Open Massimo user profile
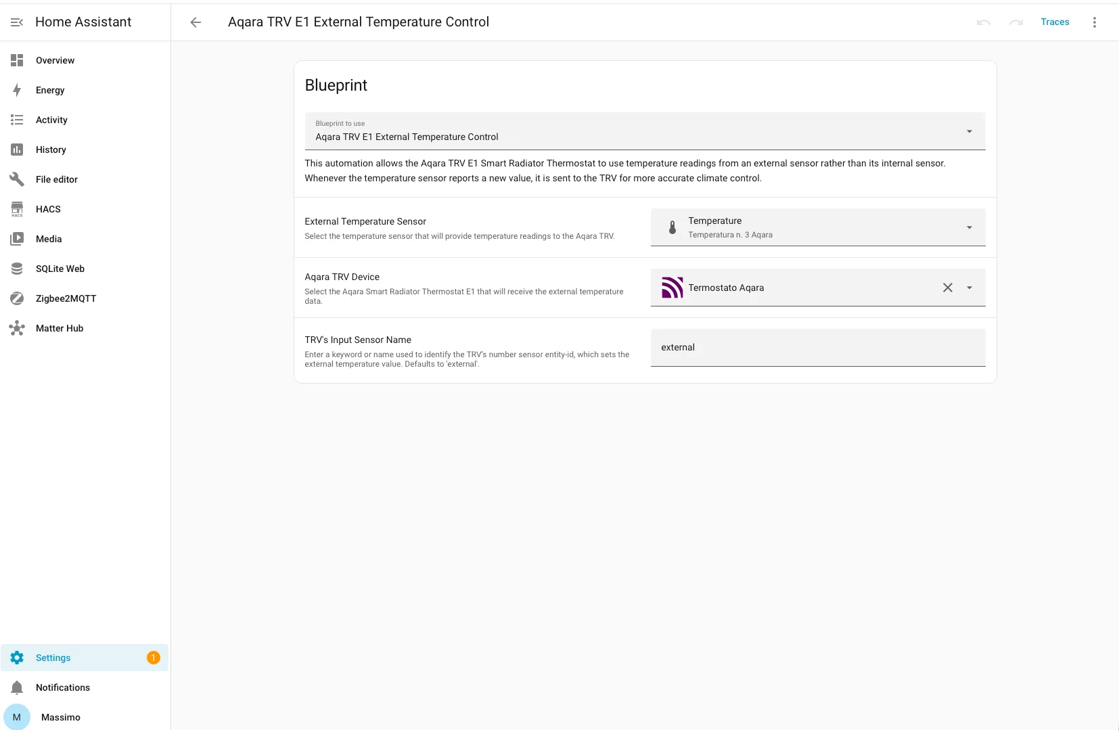 (x=85, y=717)
